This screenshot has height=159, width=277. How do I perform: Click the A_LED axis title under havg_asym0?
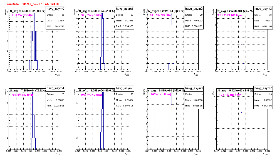tap(58, 74)
